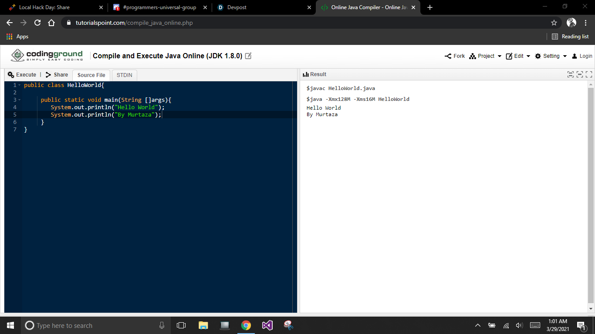Click the Result panel header label
This screenshot has width=595, height=334.
coord(314,74)
